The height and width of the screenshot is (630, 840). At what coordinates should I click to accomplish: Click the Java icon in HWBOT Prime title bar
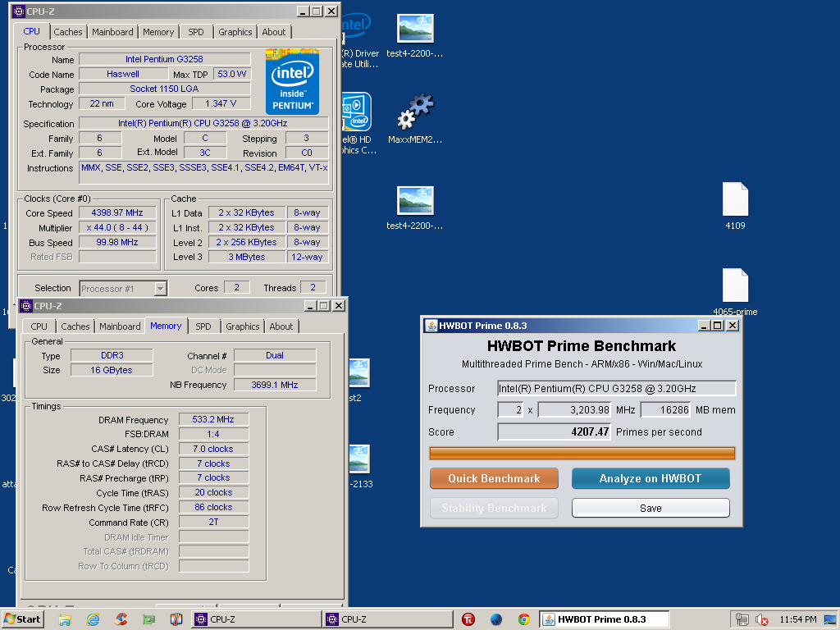point(431,326)
